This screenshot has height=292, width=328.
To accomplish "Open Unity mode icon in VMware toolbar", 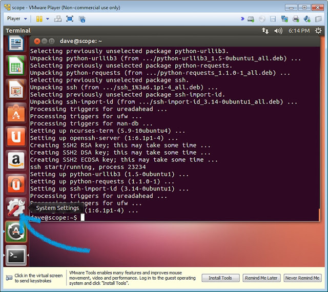I will point(82,19).
